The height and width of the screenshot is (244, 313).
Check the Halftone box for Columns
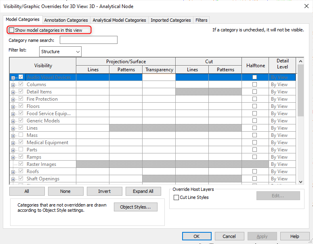coord(254,85)
